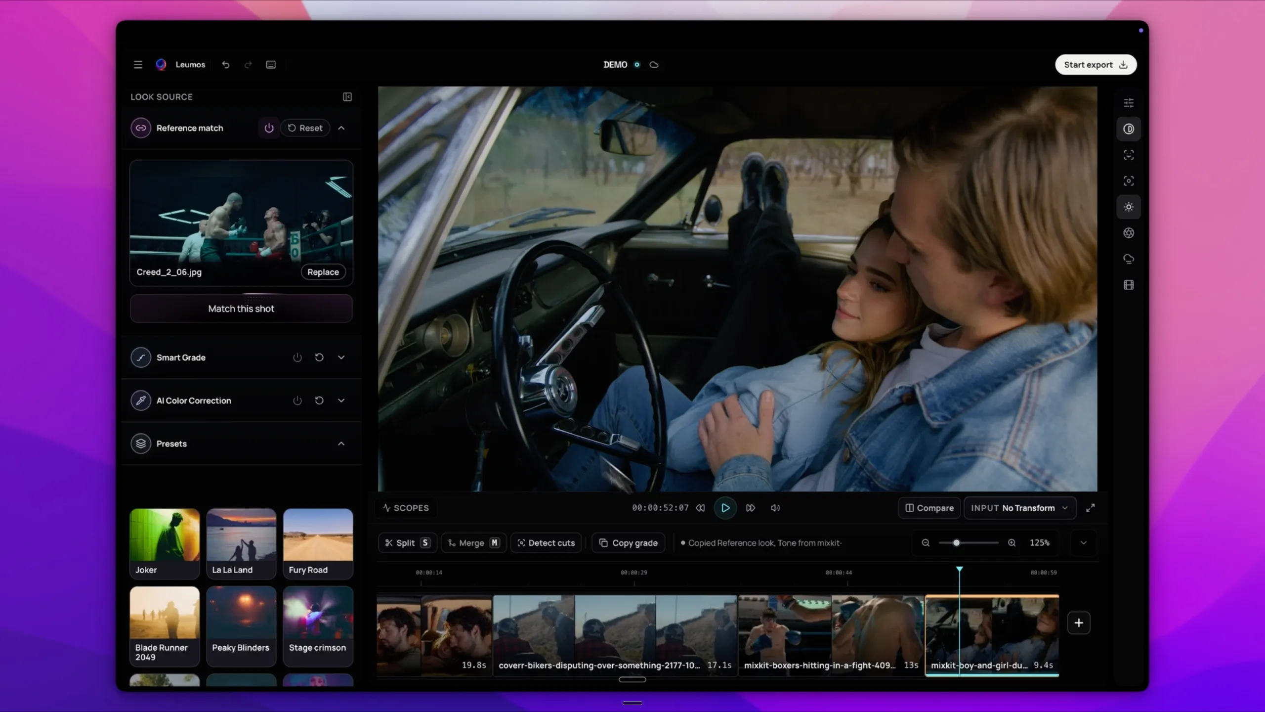1265x712 pixels.
Task: Split the clip at playhead
Action: (x=407, y=543)
